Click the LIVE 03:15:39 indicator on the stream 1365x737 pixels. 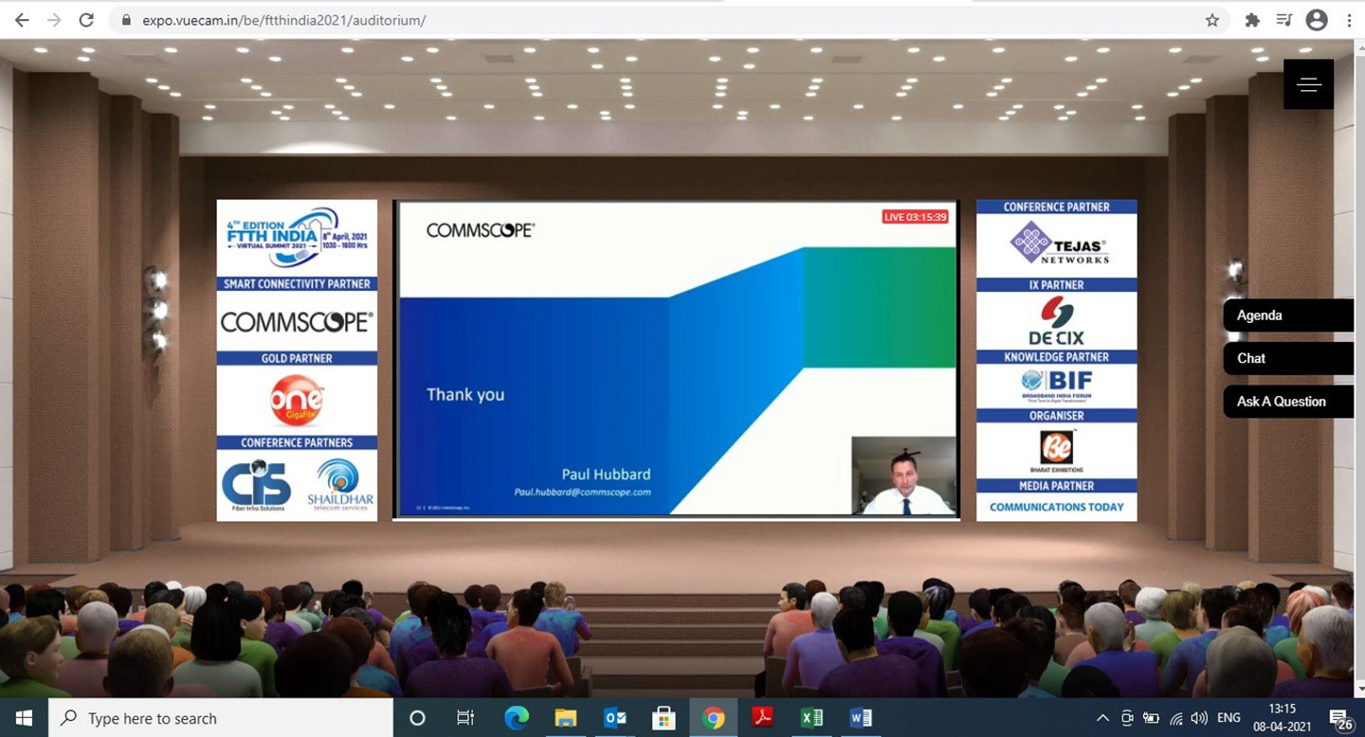click(x=915, y=217)
